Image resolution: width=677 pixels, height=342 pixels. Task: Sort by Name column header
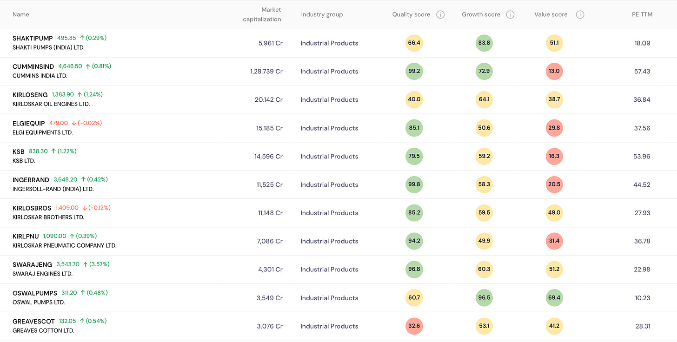(21, 14)
